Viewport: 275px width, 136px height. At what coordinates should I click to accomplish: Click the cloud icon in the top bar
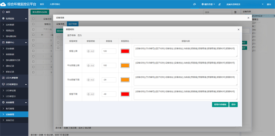point(195,4)
